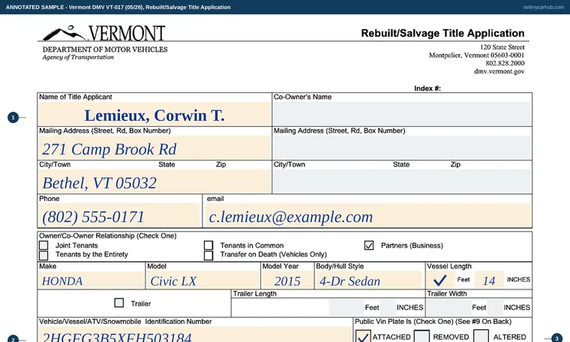This screenshot has height=342, width=570.
Task: Click the Model field showing Civic LX
Action: tap(202, 280)
